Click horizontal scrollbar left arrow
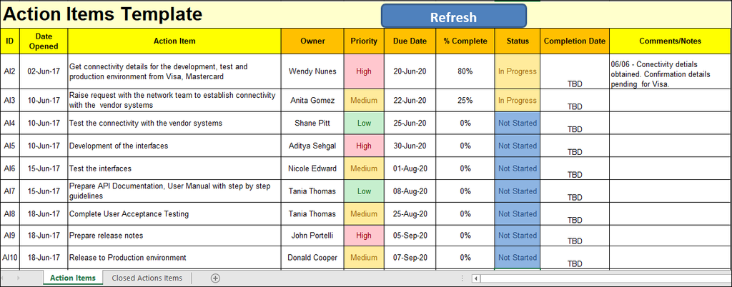 (x=475, y=278)
